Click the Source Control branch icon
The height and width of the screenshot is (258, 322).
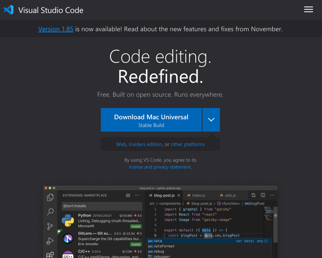[50, 226]
